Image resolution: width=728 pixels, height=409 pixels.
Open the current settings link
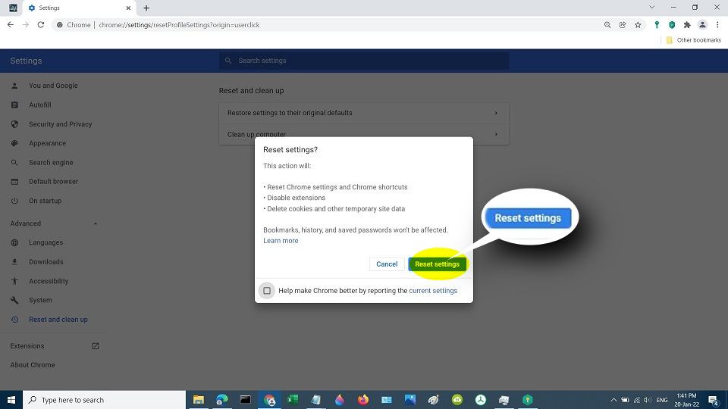point(433,291)
